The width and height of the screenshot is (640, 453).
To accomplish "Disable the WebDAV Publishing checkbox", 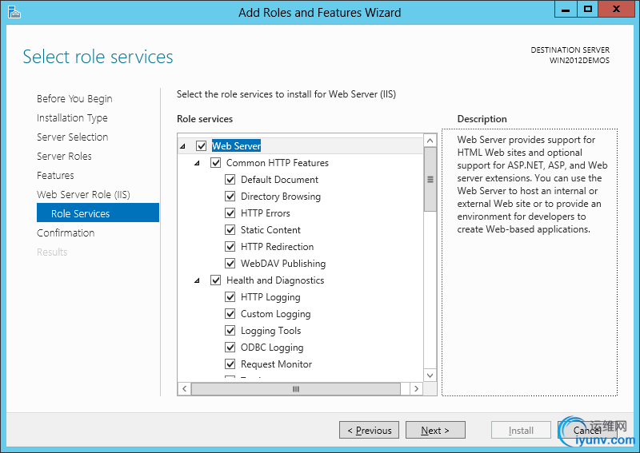I will pyautogui.click(x=230, y=263).
